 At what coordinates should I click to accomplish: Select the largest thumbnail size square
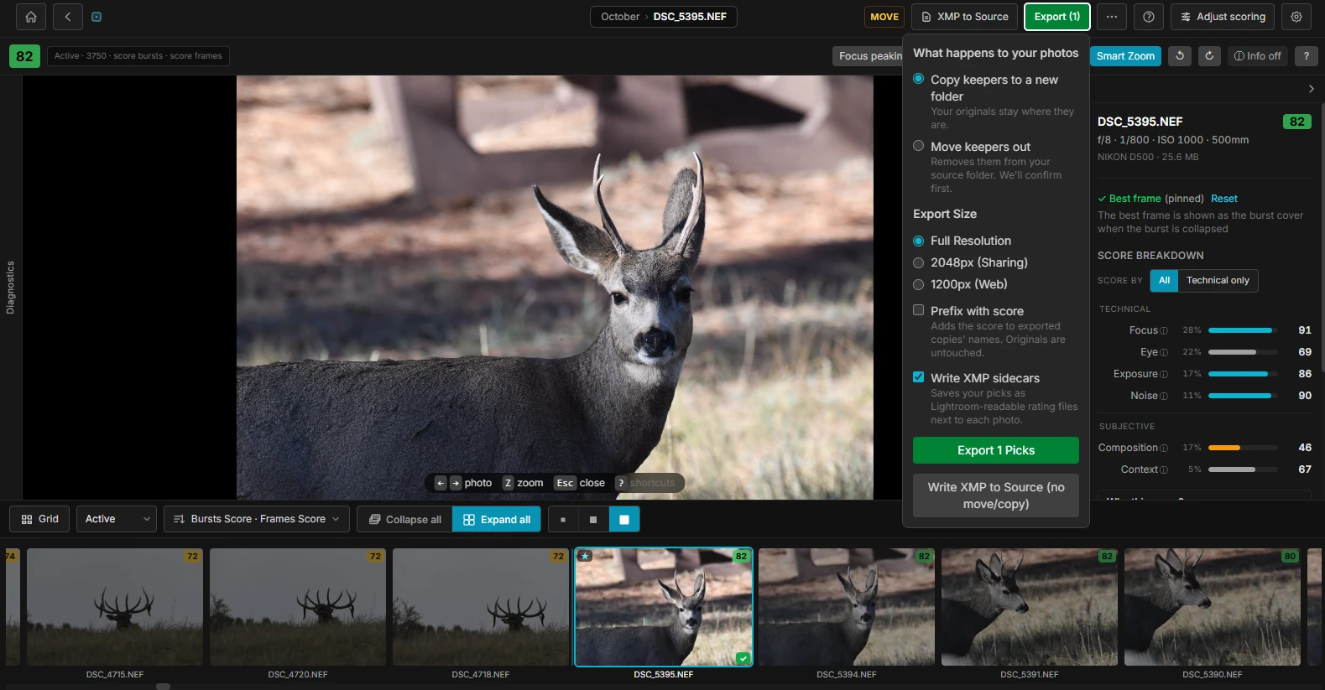624,520
